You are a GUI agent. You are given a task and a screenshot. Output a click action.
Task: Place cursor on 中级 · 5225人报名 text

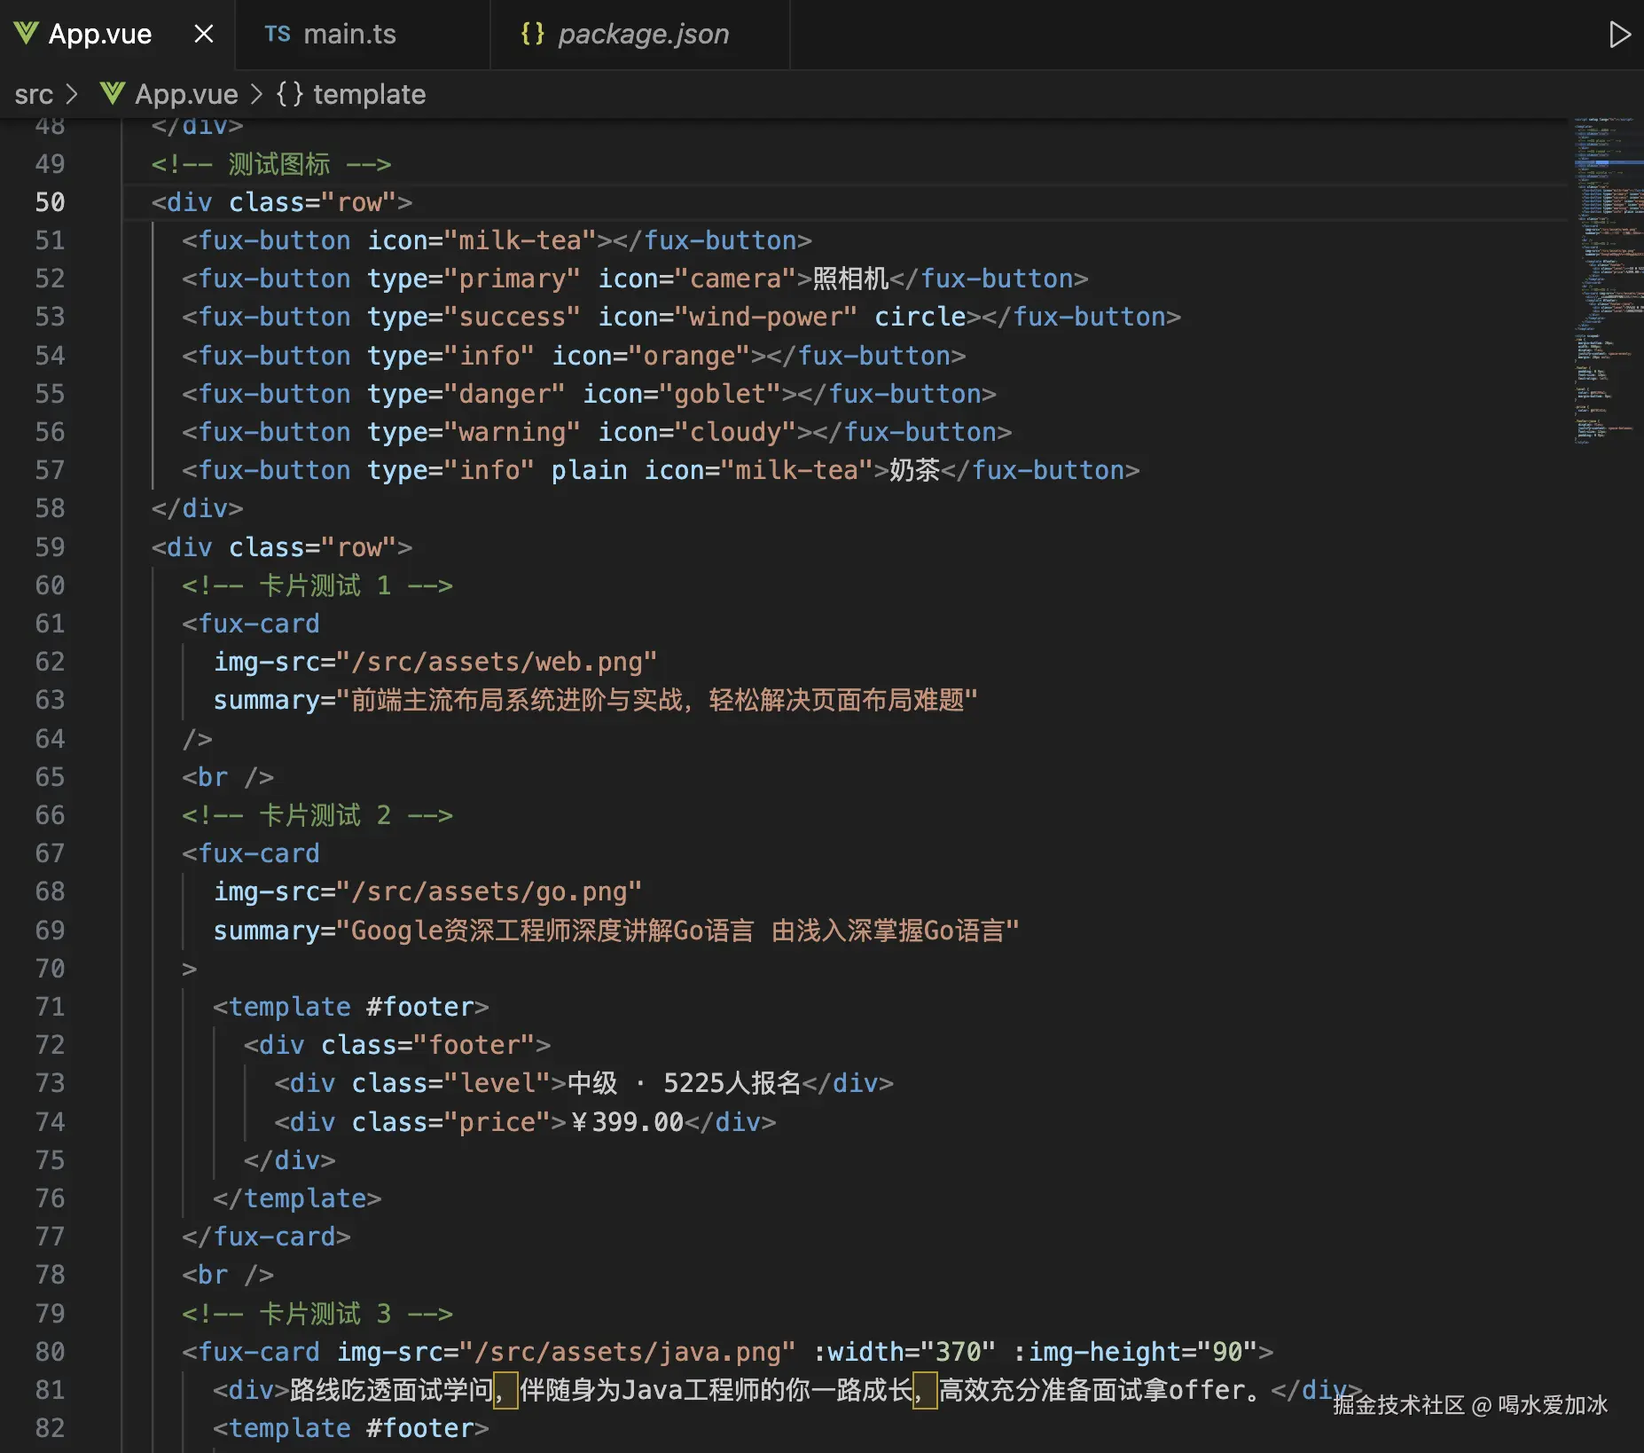[684, 1083]
